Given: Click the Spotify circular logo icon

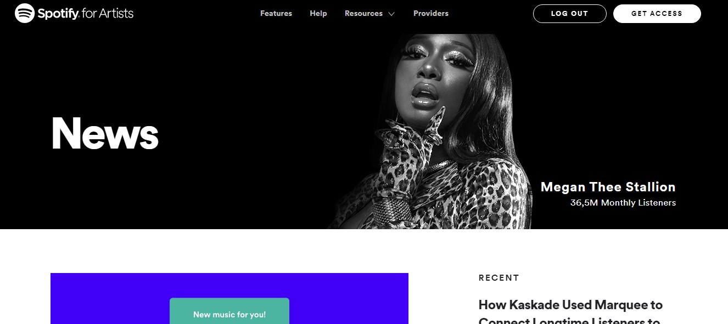Looking at the screenshot, I should [25, 13].
